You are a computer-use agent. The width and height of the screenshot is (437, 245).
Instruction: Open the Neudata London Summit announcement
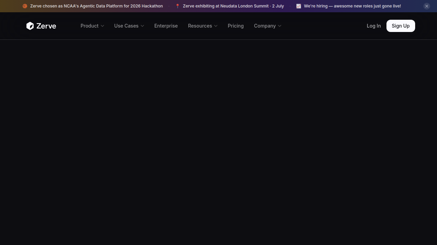(x=233, y=6)
